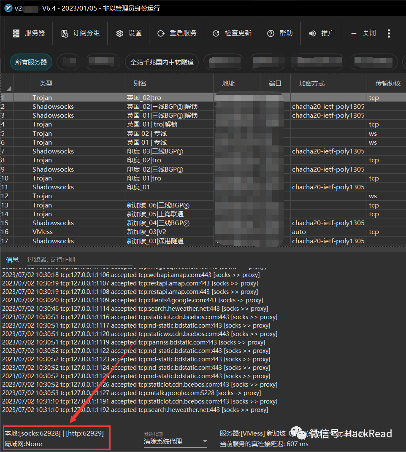The image size is (406, 452).
Task: Sort by 端口 column header
Action: pyautogui.click(x=275, y=83)
